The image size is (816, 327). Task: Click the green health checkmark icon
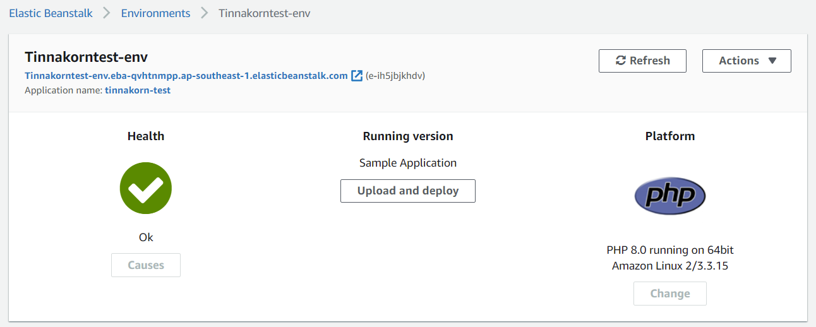pos(146,188)
